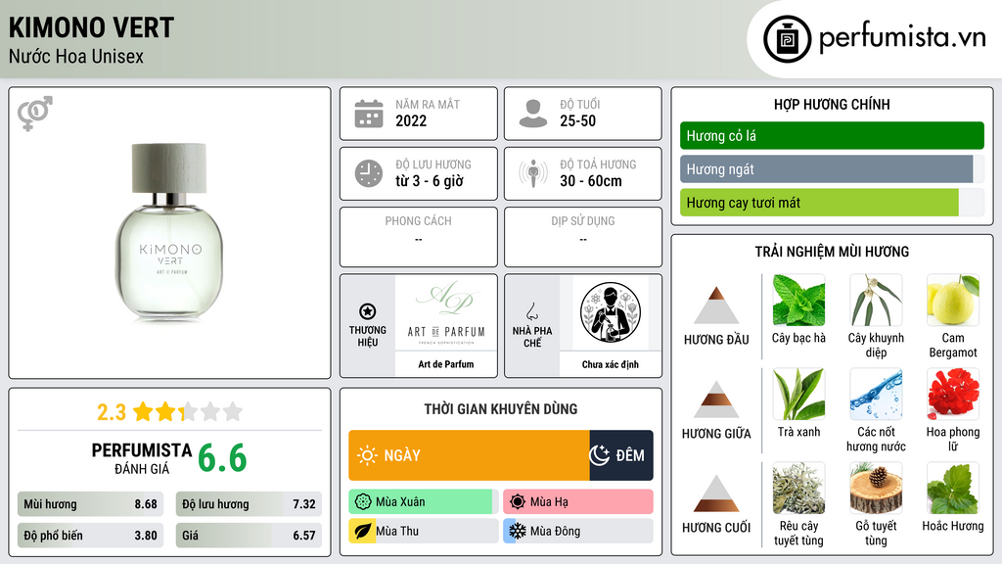Click the unisex gender symbol icon
The image size is (1002, 564).
coord(35,114)
